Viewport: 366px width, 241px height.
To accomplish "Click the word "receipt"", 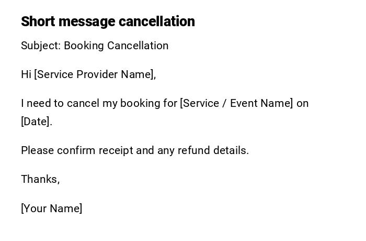I will pyautogui.click(x=116, y=150).
